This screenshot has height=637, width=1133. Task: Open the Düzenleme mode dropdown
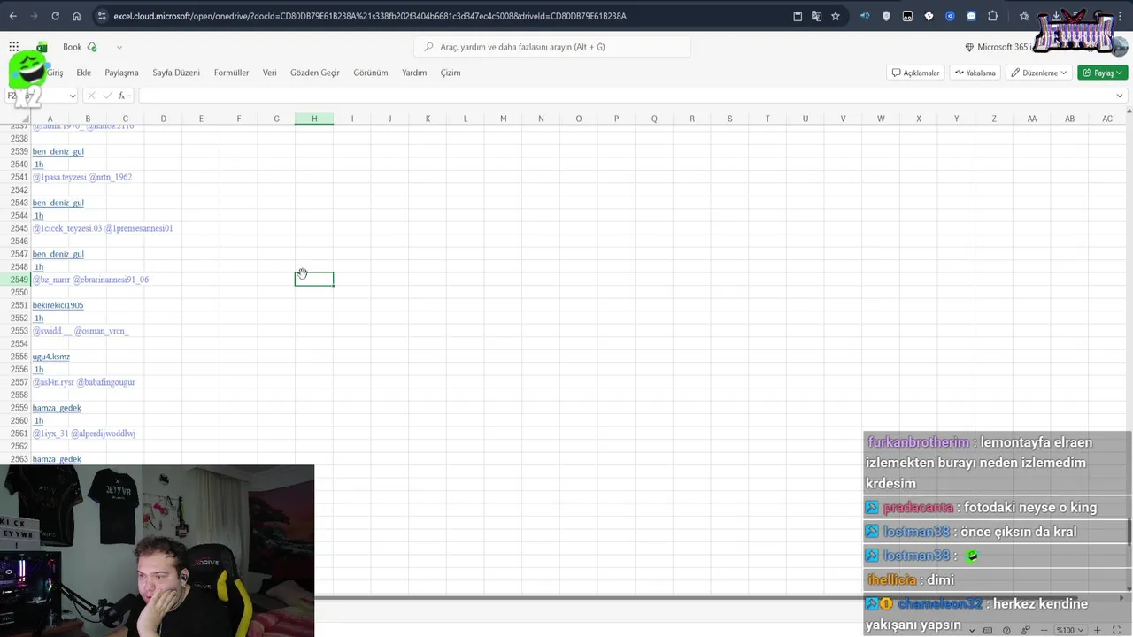coord(1040,73)
